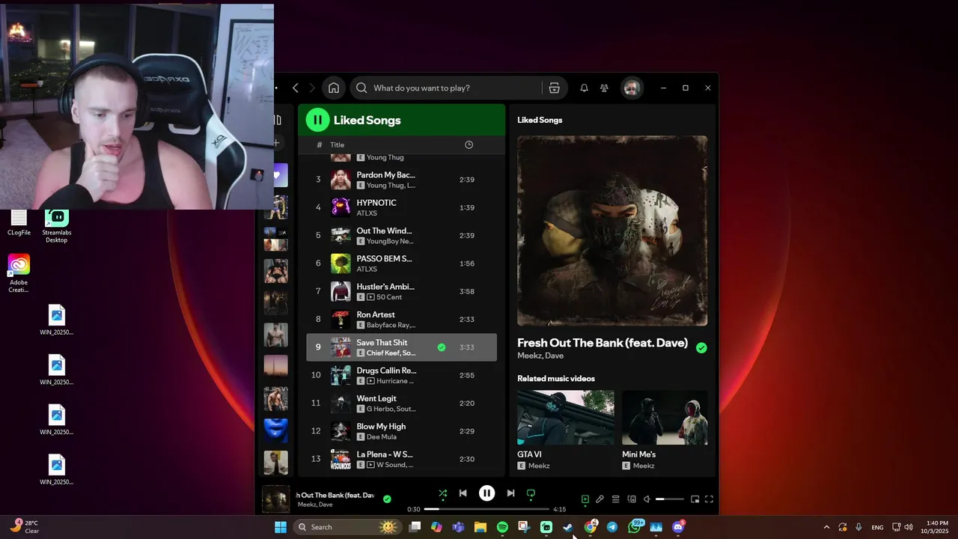The image size is (958, 539).
Task: Open the Discord taskbar icon
Action: coord(678,527)
